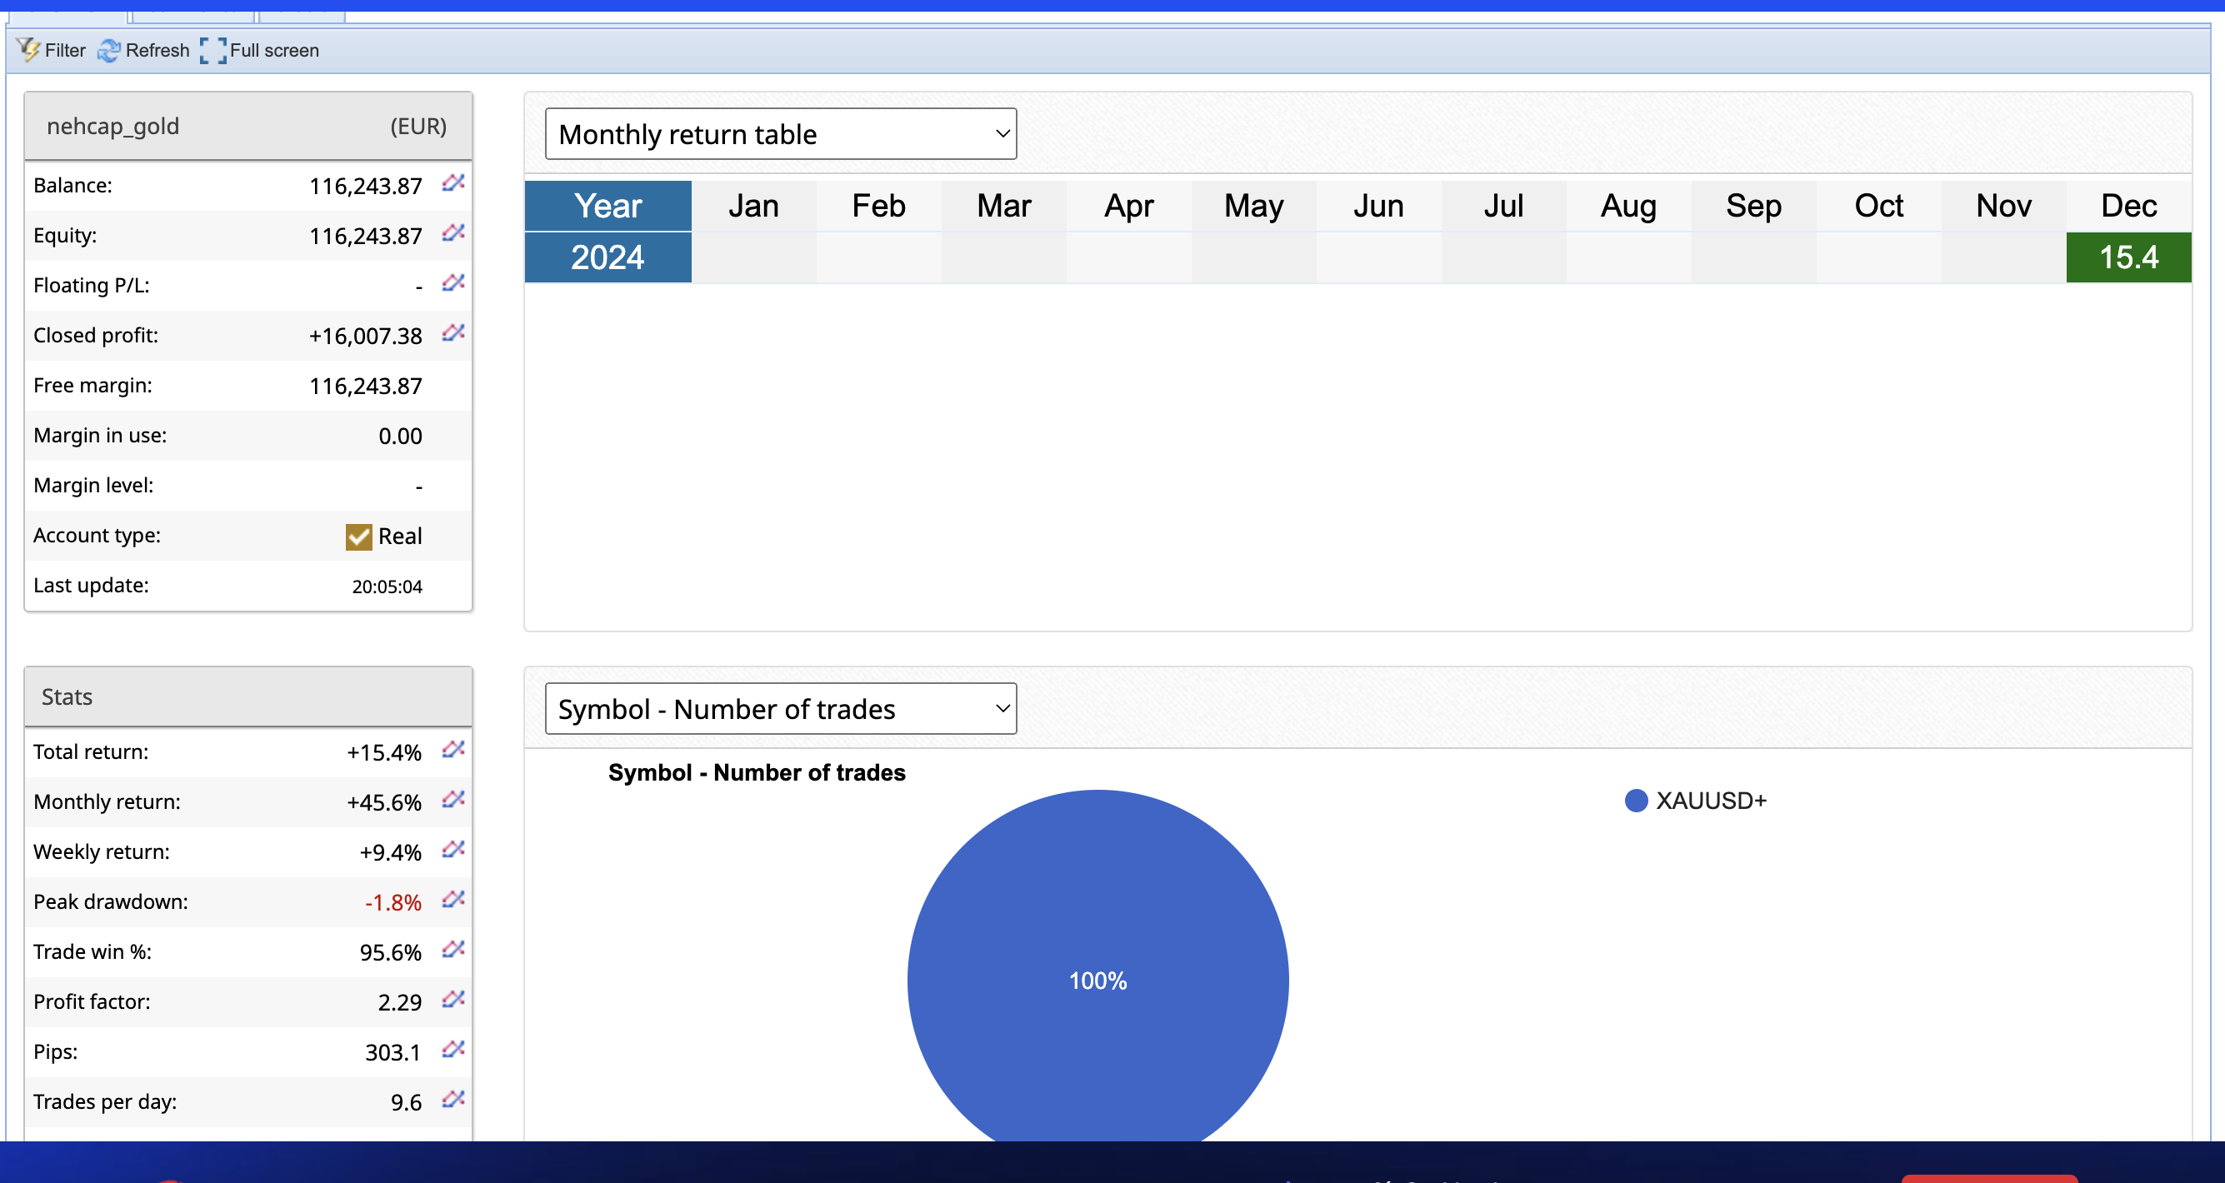Select the Year column header
The height and width of the screenshot is (1183, 2225).
pyautogui.click(x=608, y=206)
